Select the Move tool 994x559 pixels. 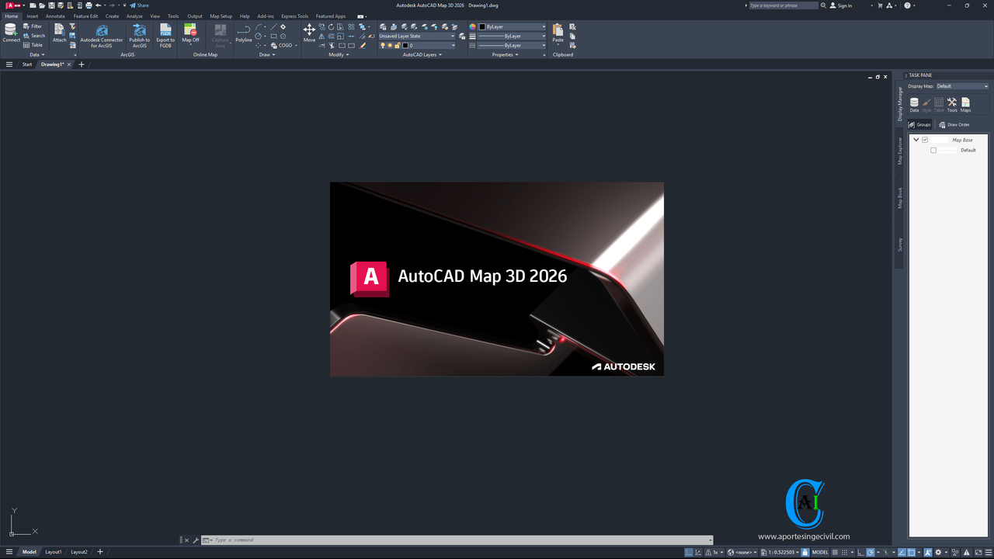click(x=309, y=33)
